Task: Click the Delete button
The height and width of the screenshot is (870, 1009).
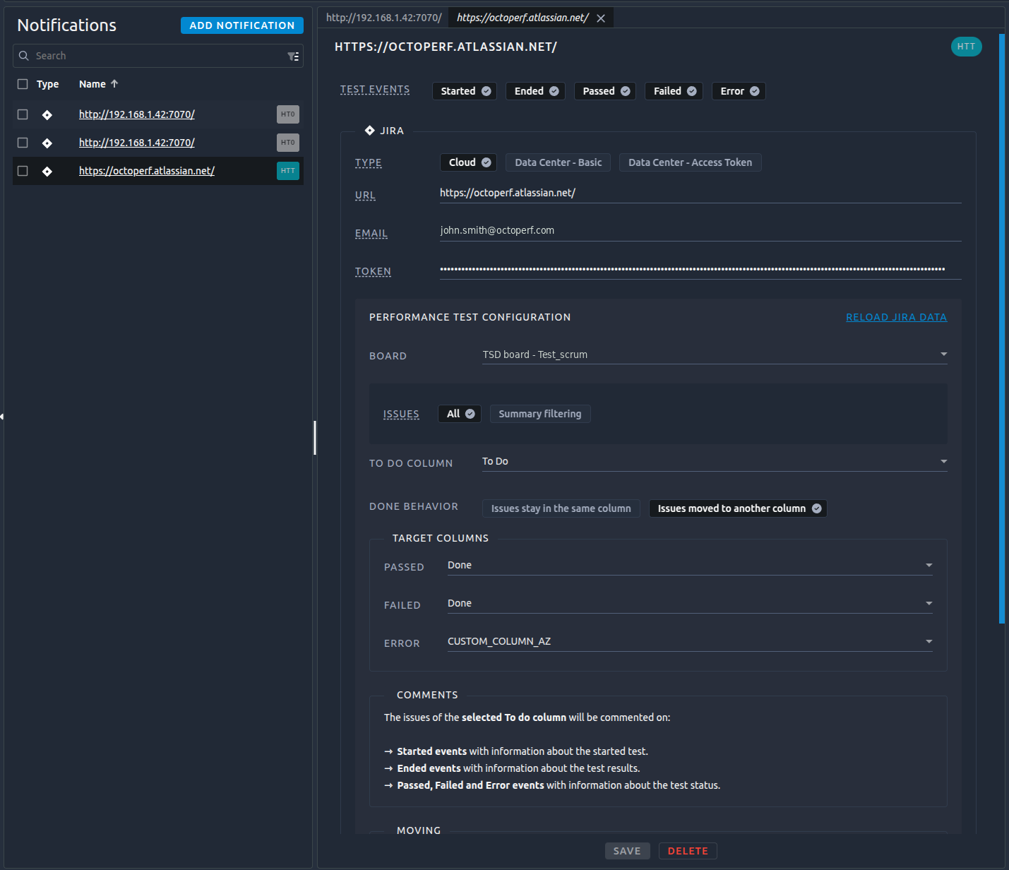Action: tap(688, 851)
